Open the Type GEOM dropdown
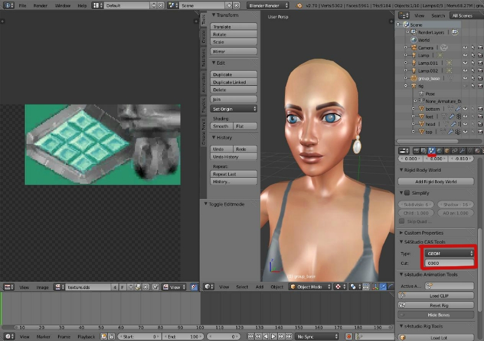The image size is (484, 341). 449,253
